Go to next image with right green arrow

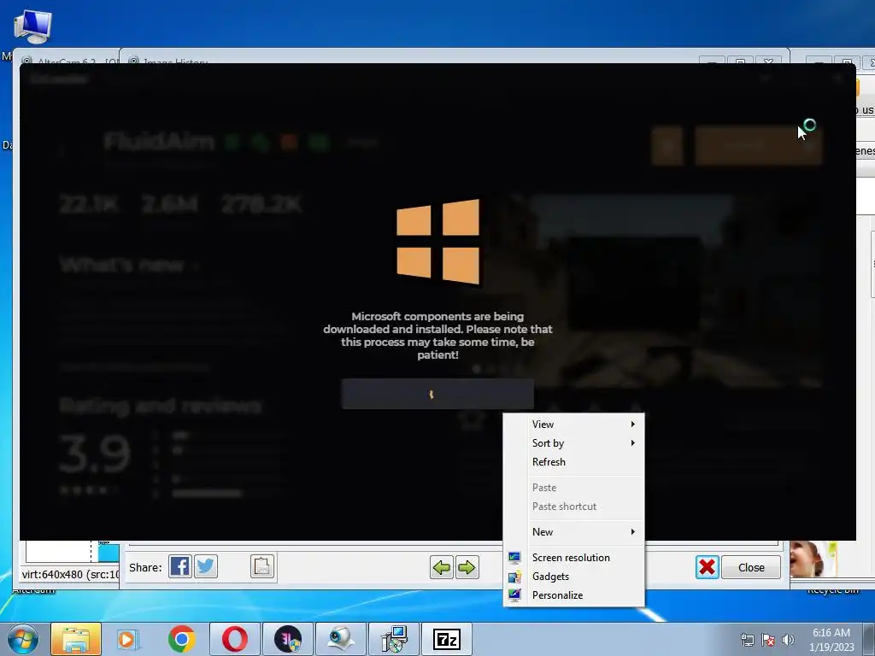[x=467, y=568]
